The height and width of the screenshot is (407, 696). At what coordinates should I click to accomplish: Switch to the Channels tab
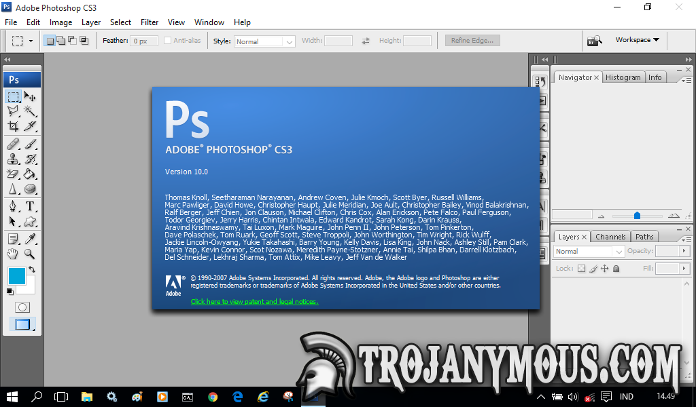point(610,237)
